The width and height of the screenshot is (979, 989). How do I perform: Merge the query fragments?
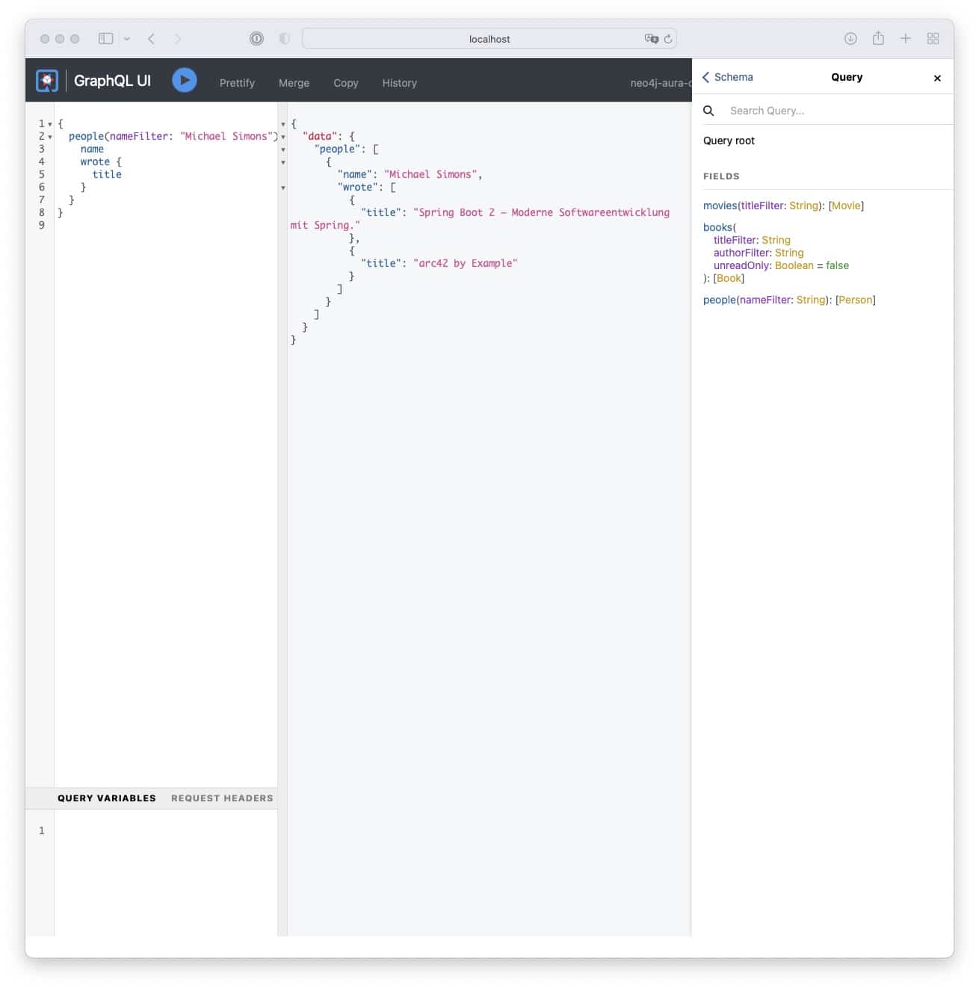coord(294,83)
